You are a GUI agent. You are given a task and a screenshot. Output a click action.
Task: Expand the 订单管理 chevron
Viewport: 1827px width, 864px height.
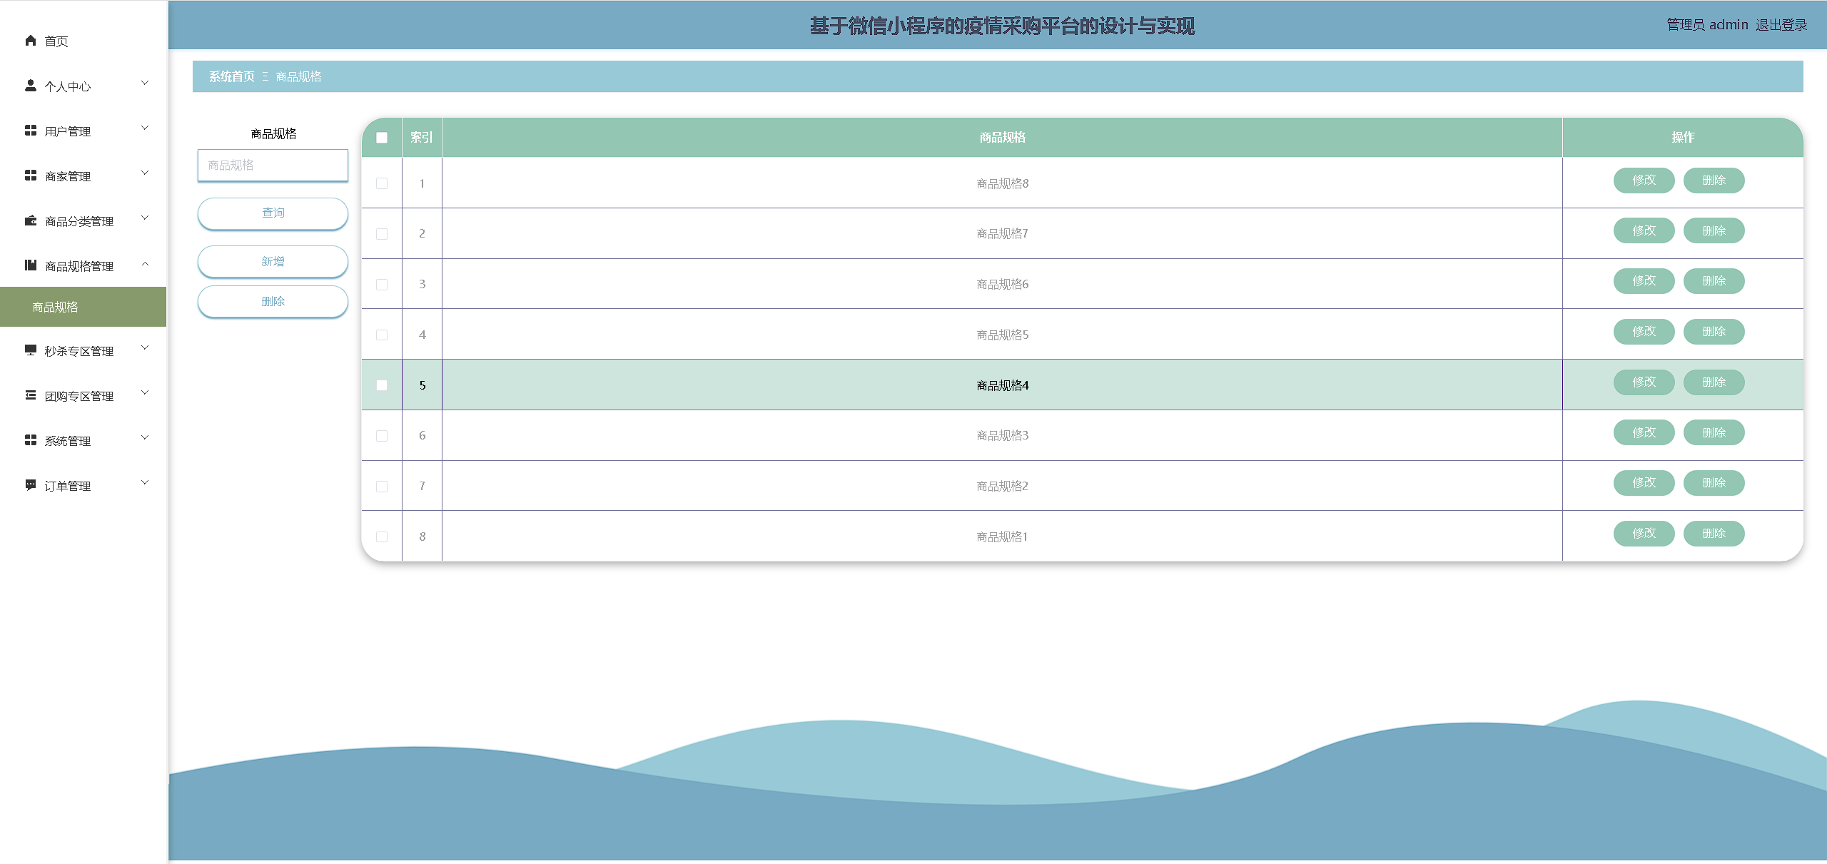coord(145,483)
